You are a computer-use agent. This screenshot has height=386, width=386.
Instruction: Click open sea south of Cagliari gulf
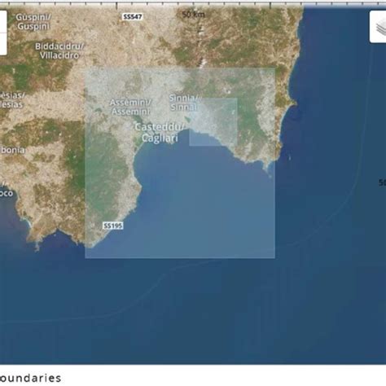[x=190, y=299]
